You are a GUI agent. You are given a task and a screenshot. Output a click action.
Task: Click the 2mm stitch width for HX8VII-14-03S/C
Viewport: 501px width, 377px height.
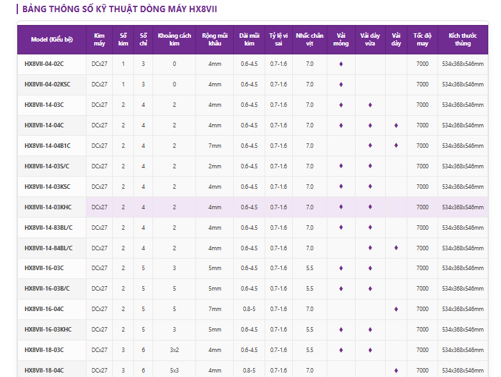pos(215,166)
